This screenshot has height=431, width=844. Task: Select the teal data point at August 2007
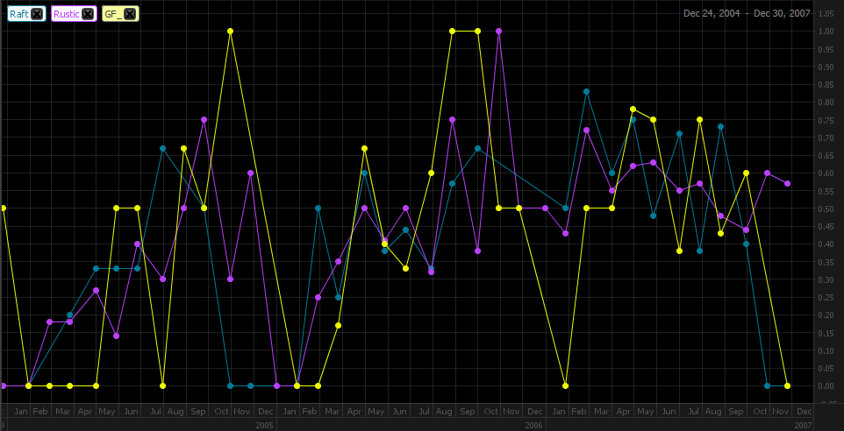click(x=720, y=127)
